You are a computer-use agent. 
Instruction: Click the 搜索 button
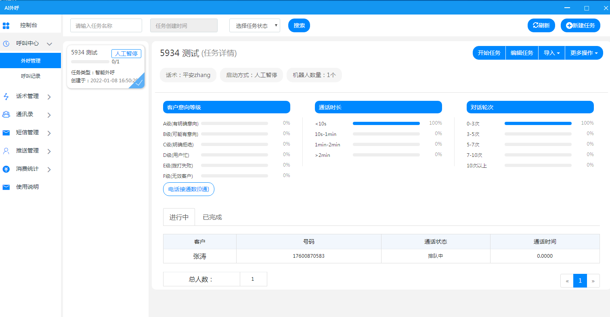(299, 25)
